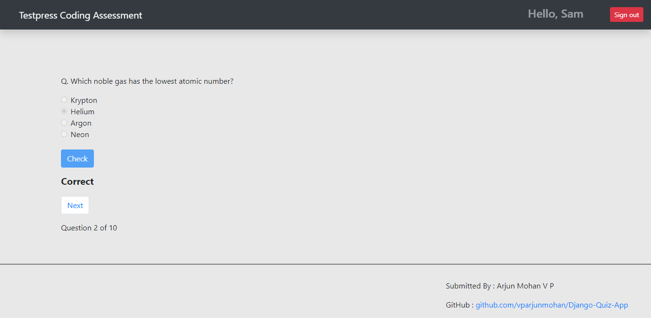The image size is (651, 318).
Task: Open the Django-Quiz-App GitHub repository link
Action: tap(552, 305)
